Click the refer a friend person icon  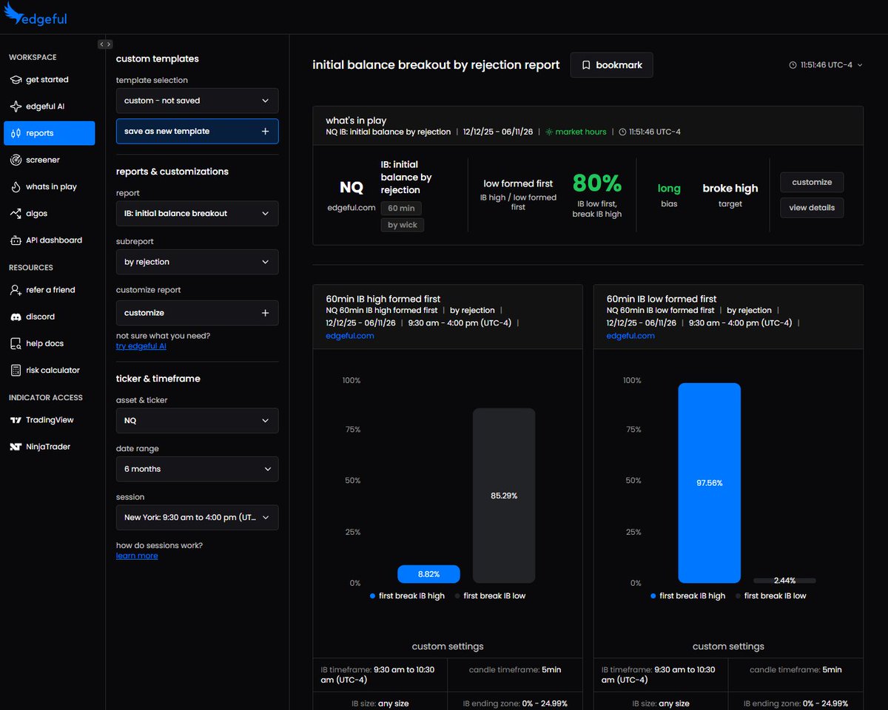pyautogui.click(x=16, y=290)
